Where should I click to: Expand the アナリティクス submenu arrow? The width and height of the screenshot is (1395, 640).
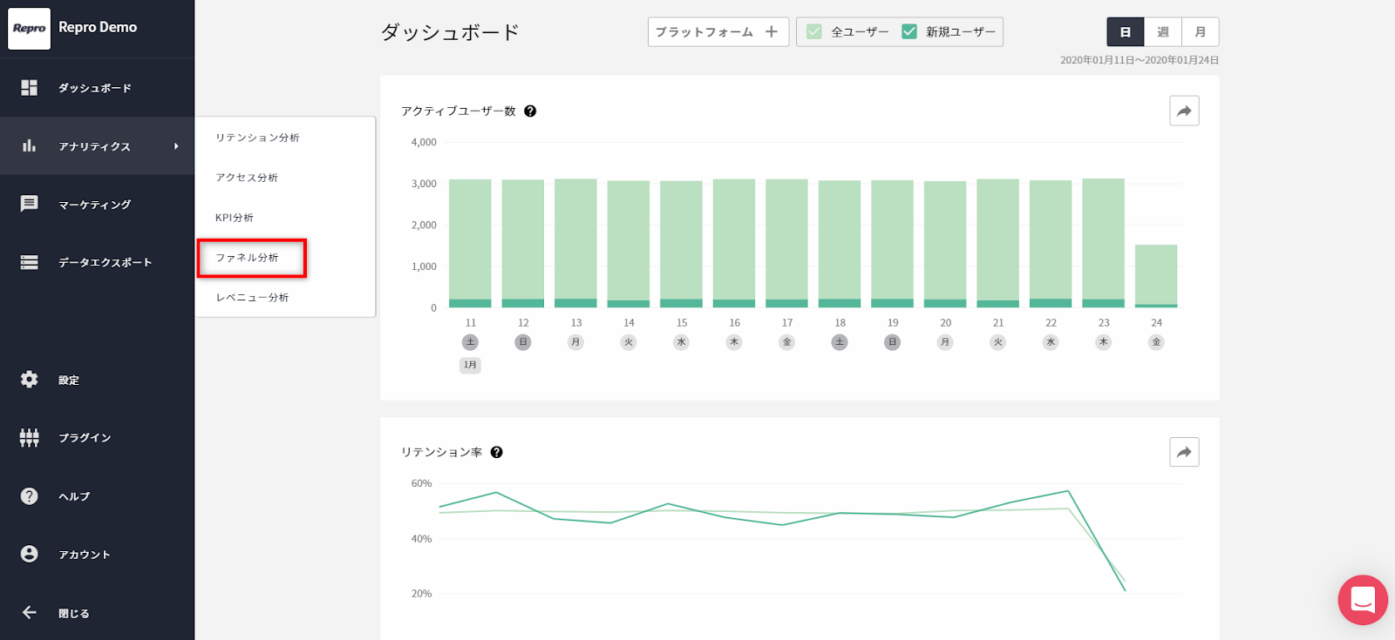coord(176,146)
